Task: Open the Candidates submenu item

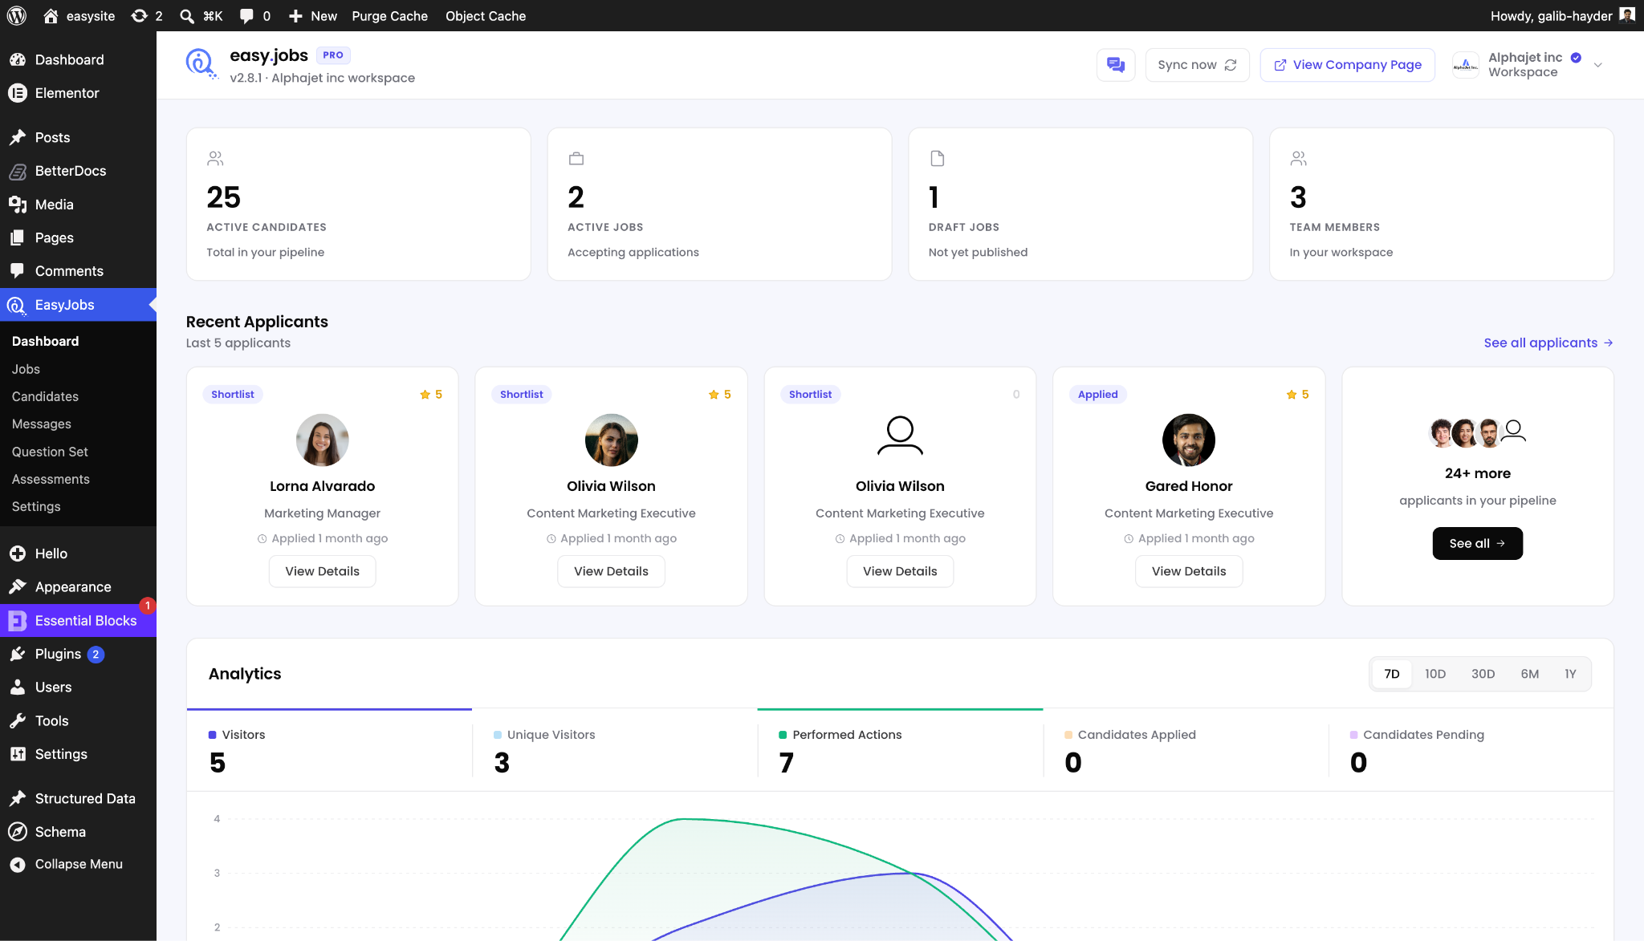Action: pyautogui.click(x=45, y=396)
